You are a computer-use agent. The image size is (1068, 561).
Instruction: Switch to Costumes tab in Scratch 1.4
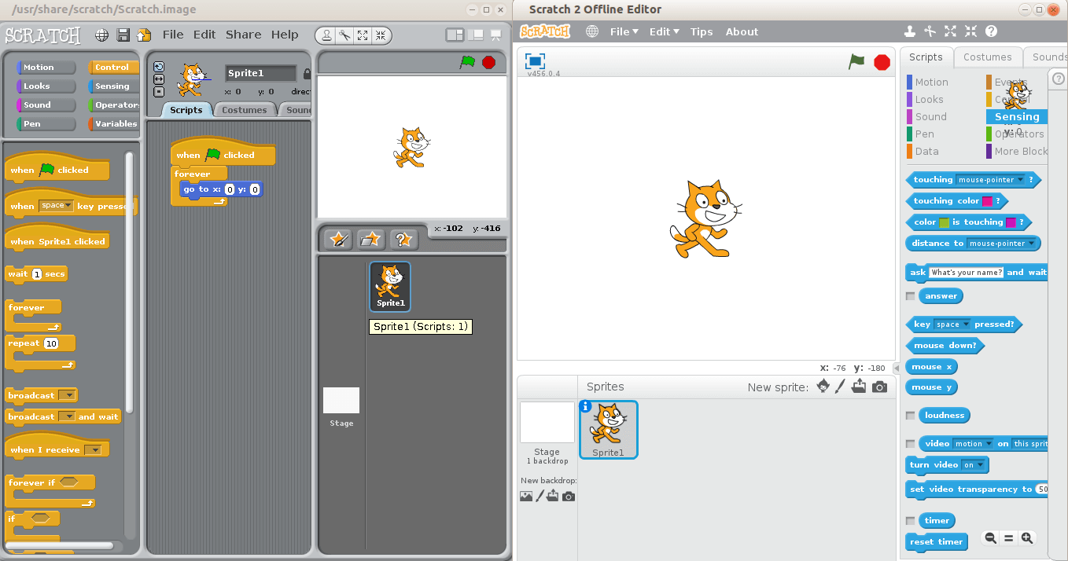[245, 110]
